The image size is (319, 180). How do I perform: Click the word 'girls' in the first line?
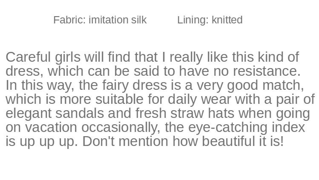click(x=68, y=57)
